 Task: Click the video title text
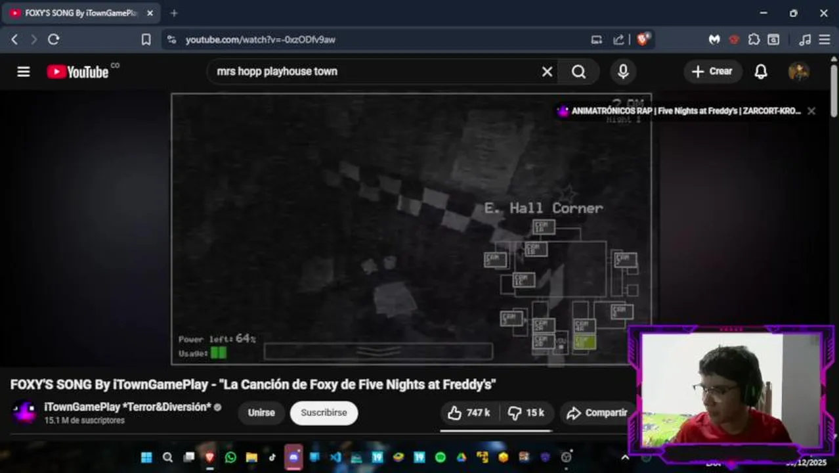[253, 384]
